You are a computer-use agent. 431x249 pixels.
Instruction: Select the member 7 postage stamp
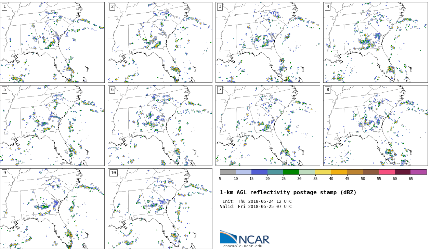pyautogui.click(x=268, y=126)
